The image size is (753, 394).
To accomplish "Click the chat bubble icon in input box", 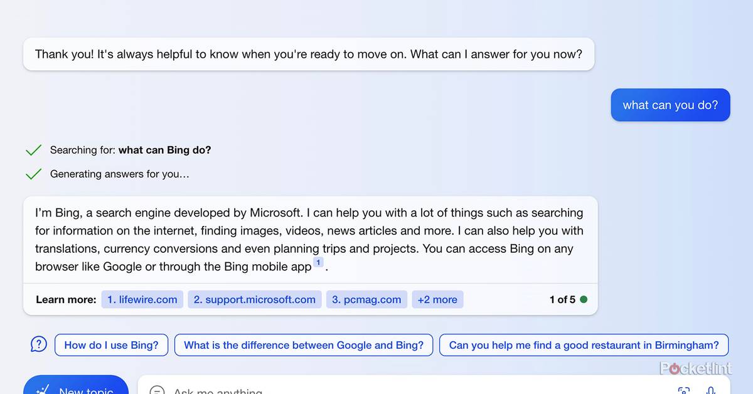I will click(157, 390).
